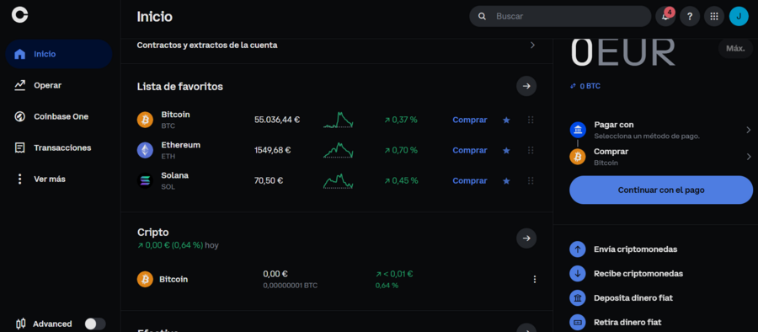Click the Buscar search field
Image resolution: width=758 pixels, height=332 pixels.
click(x=560, y=17)
